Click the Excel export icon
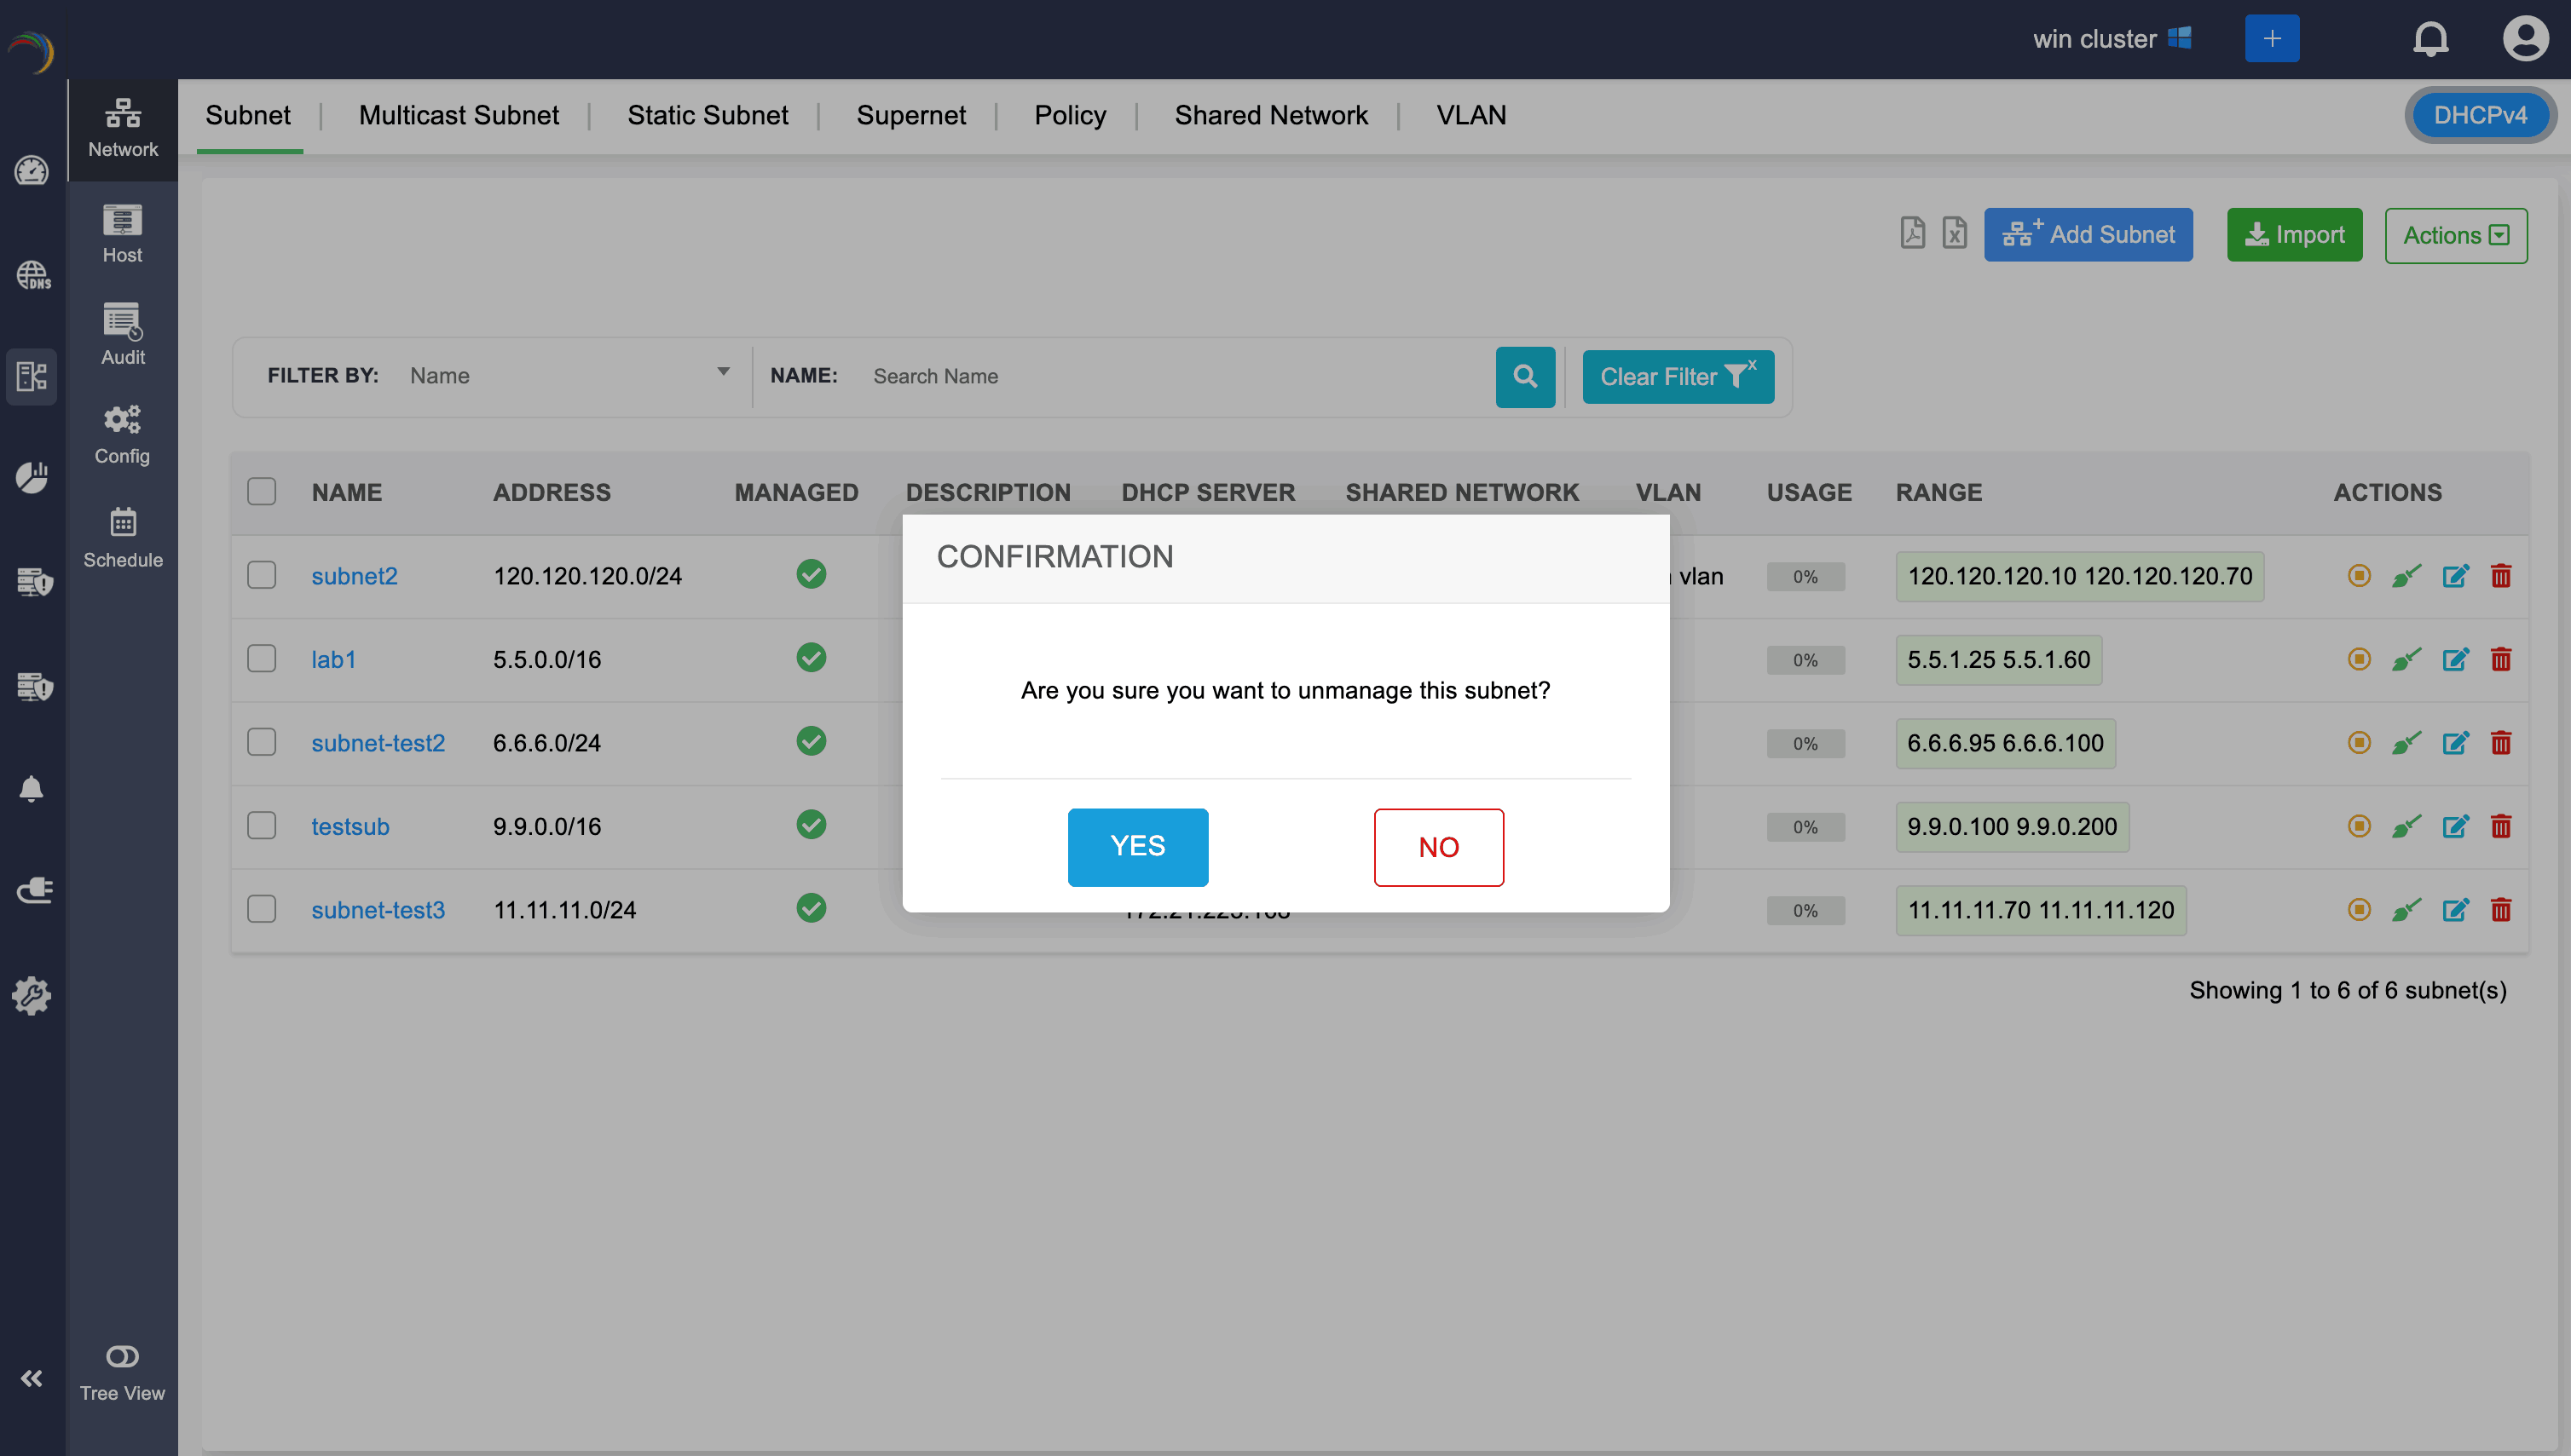 (1954, 233)
